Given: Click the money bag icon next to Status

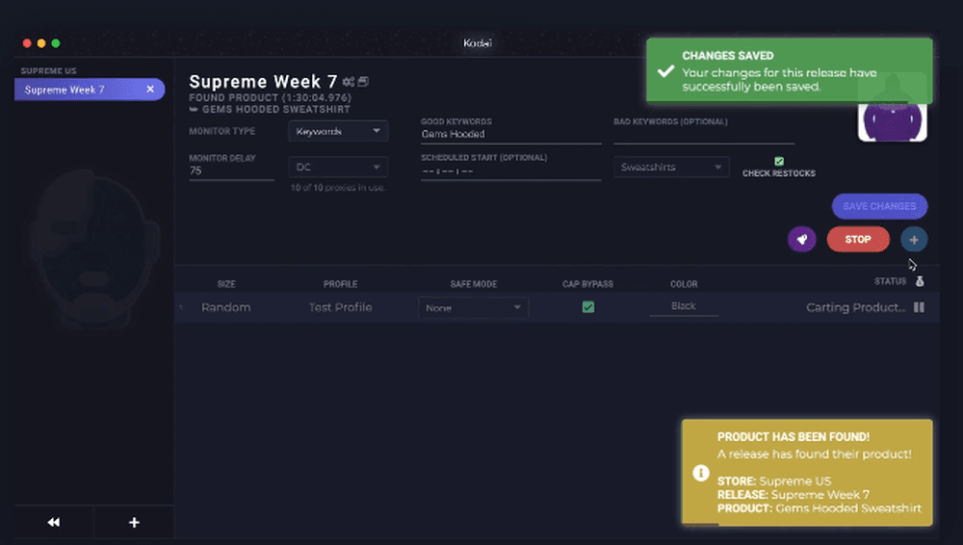Looking at the screenshot, I should [920, 281].
